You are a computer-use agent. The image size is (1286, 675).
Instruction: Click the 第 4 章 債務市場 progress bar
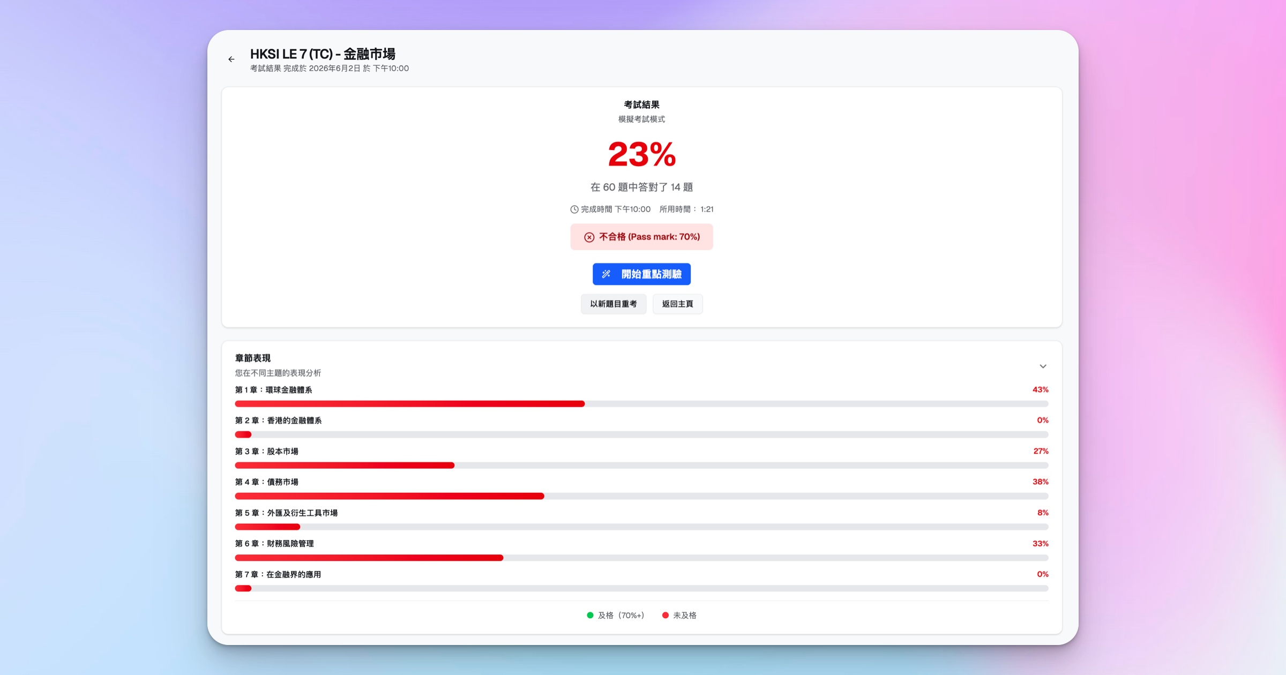coord(641,496)
